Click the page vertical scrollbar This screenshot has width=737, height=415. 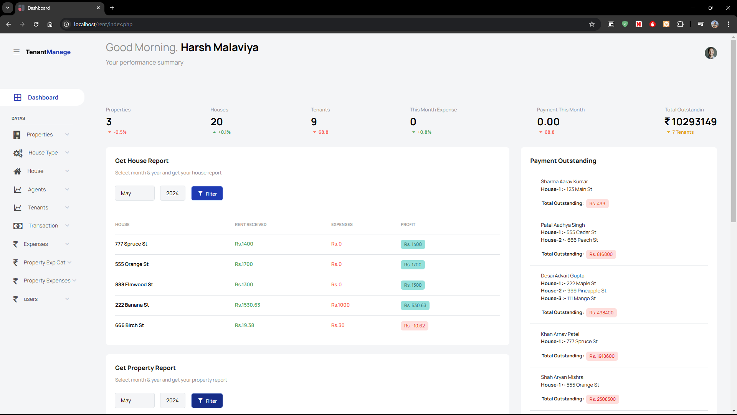pyautogui.click(x=734, y=131)
